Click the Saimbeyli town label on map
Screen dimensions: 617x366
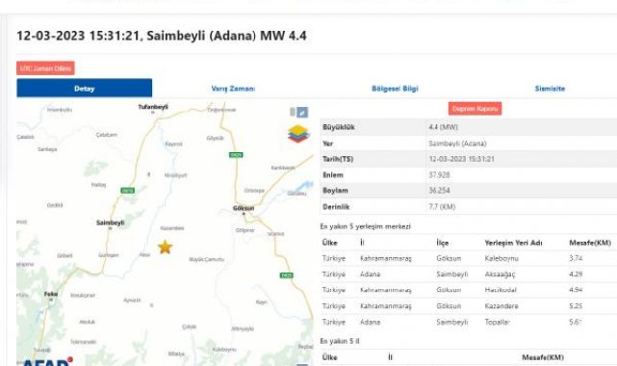(110, 222)
